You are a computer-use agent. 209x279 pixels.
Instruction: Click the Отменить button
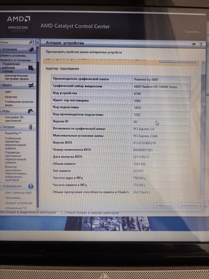[164, 206]
